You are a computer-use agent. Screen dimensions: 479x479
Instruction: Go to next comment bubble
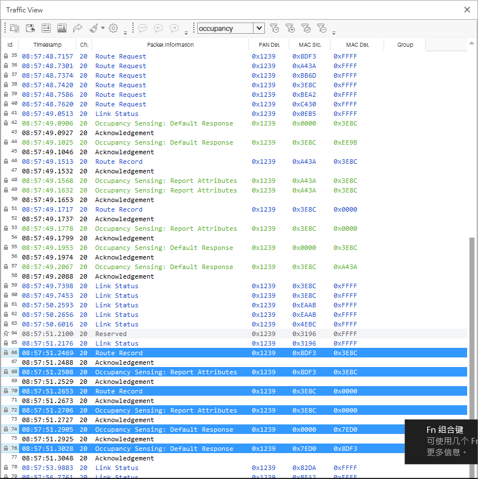[x=174, y=28]
